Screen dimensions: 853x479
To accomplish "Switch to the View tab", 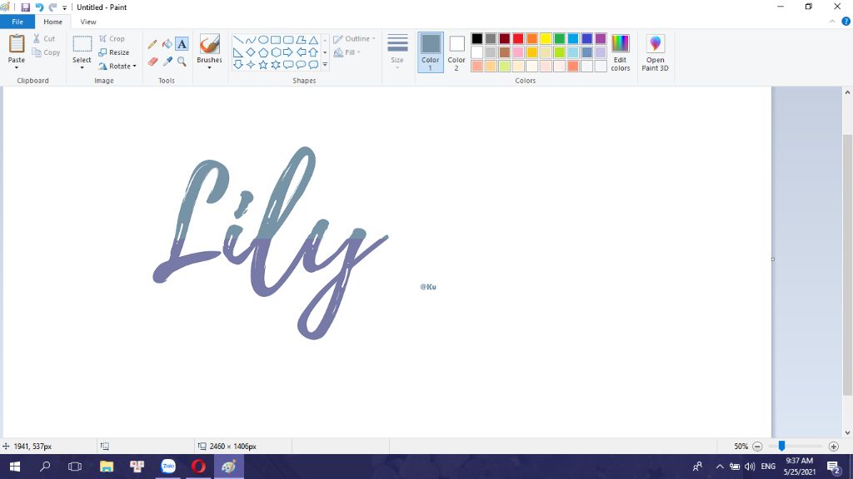I will [x=88, y=22].
